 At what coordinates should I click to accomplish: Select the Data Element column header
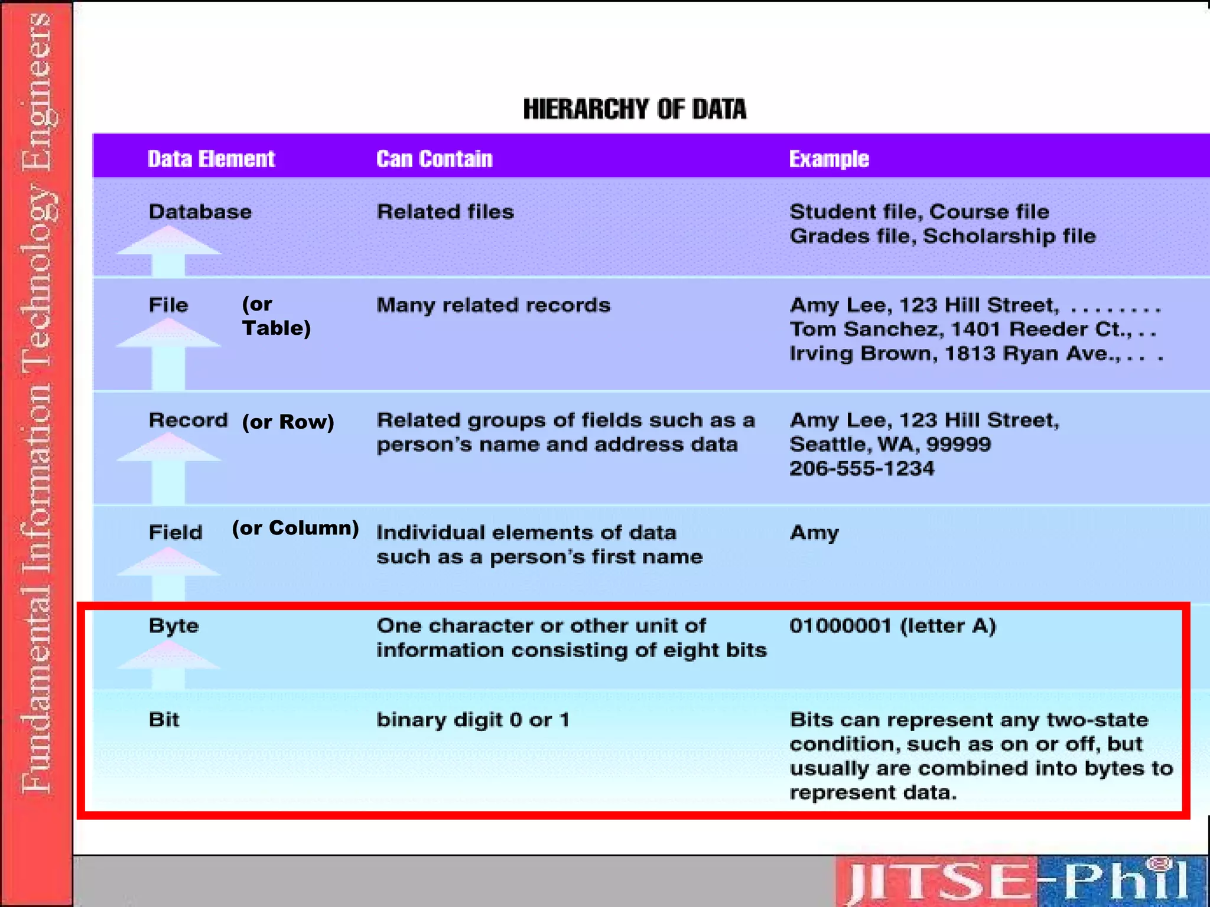pyautogui.click(x=211, y=159)
